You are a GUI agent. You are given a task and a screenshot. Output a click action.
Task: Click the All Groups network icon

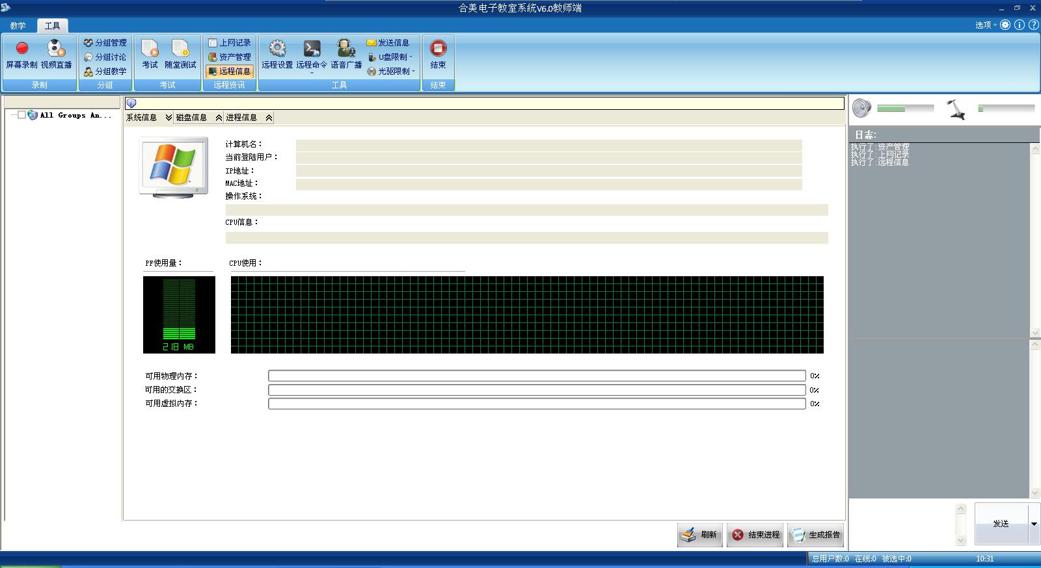tap(33, 115)
